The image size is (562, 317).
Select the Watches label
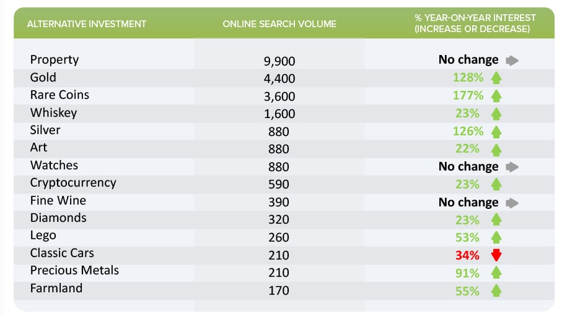pos(54,165)
